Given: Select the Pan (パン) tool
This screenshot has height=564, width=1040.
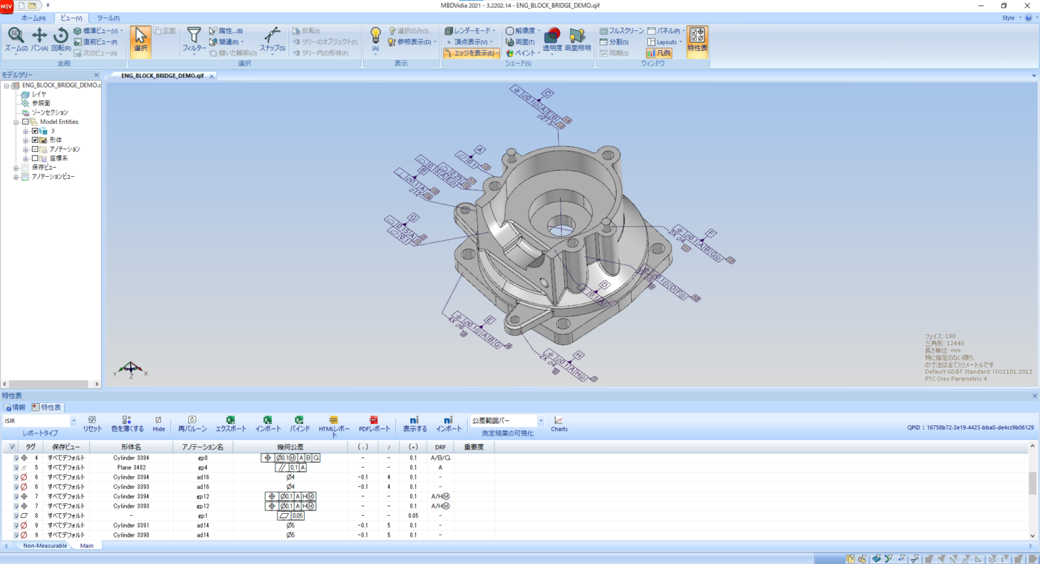Looking at the screenshot, I should tap(39, 37).
